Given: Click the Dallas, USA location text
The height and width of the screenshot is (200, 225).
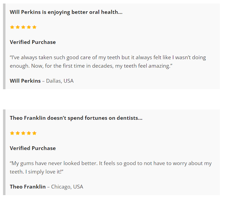Looking at the screenshot, I should (x=60, y=81).
